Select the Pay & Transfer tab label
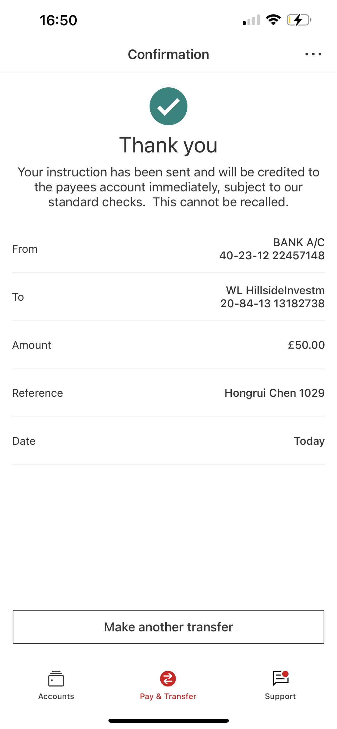337x729 pixels. click(x=168, y=696)
